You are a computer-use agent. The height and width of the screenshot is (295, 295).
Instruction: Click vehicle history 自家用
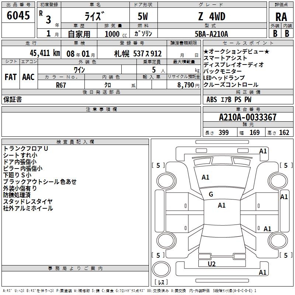[x=79, y=34]
